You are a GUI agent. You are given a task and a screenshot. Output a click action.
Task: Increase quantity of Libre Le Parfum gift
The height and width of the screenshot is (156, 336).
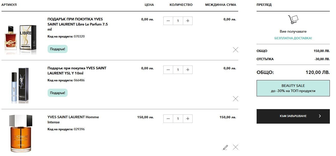coord(188,21)
